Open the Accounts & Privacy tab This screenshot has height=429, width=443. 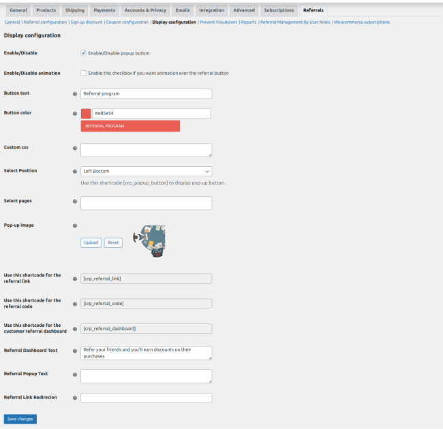pyautogui.click(x=145, y=10)
